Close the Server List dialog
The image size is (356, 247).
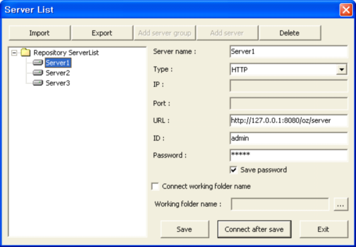(x=346, y=10)
